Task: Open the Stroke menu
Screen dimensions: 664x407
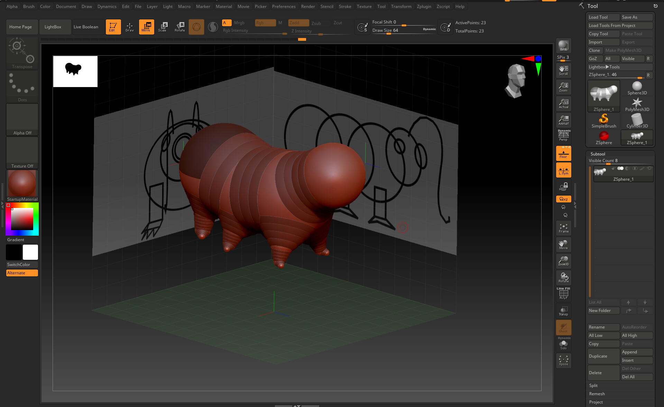Action: pos(345,6)
